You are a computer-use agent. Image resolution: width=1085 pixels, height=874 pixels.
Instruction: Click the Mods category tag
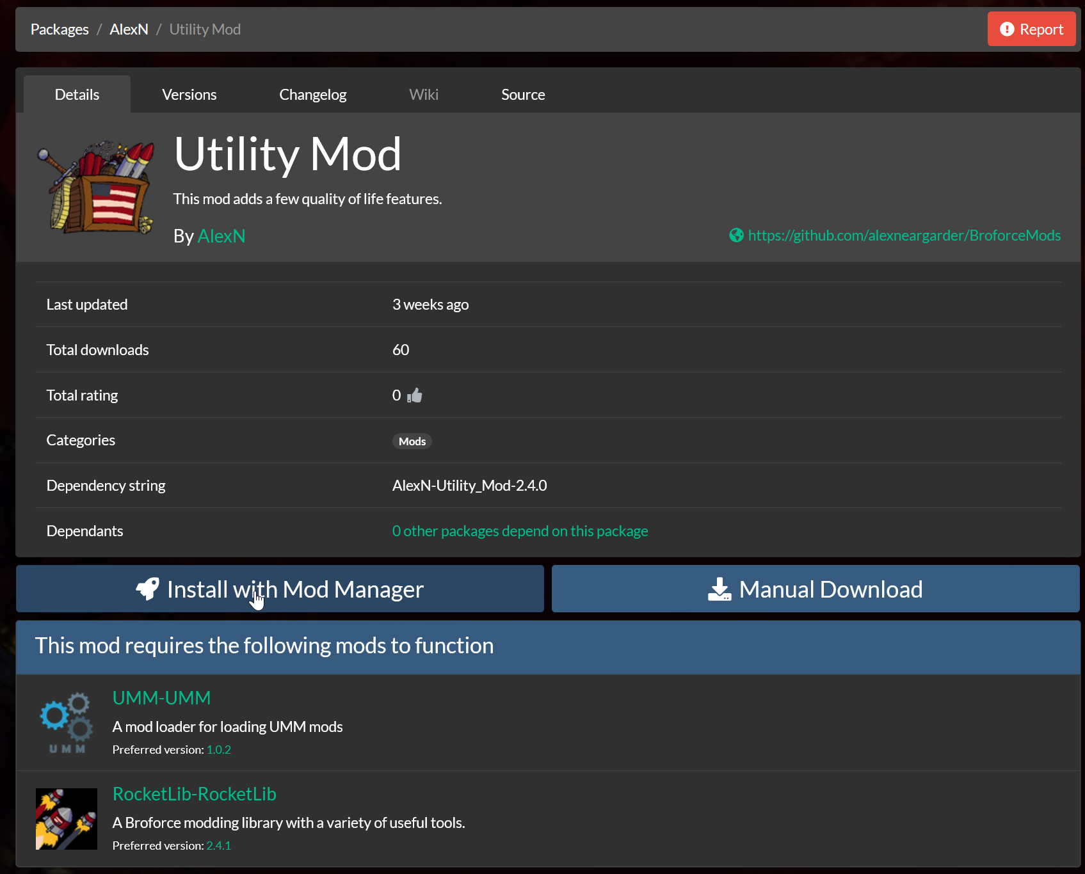point(412,441)
